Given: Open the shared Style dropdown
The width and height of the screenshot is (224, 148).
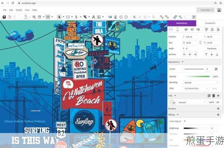Looking at the screenshot, I should coord(196,88).
